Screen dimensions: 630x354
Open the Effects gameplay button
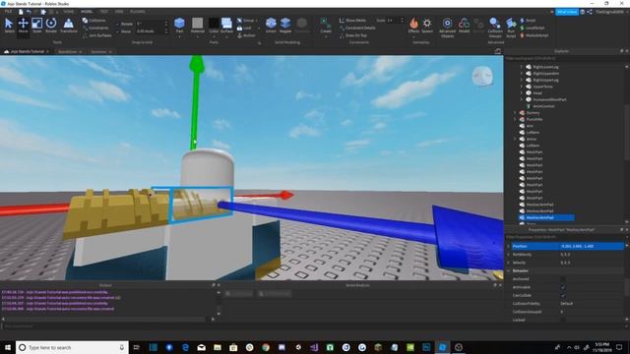coord(413,25)
